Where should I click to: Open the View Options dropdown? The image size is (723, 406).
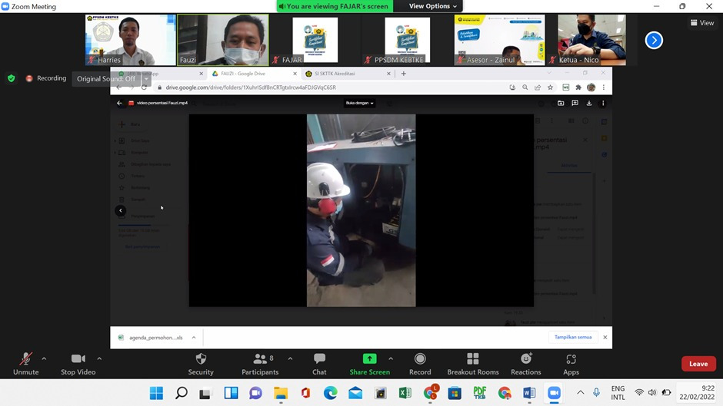point(432,6)
